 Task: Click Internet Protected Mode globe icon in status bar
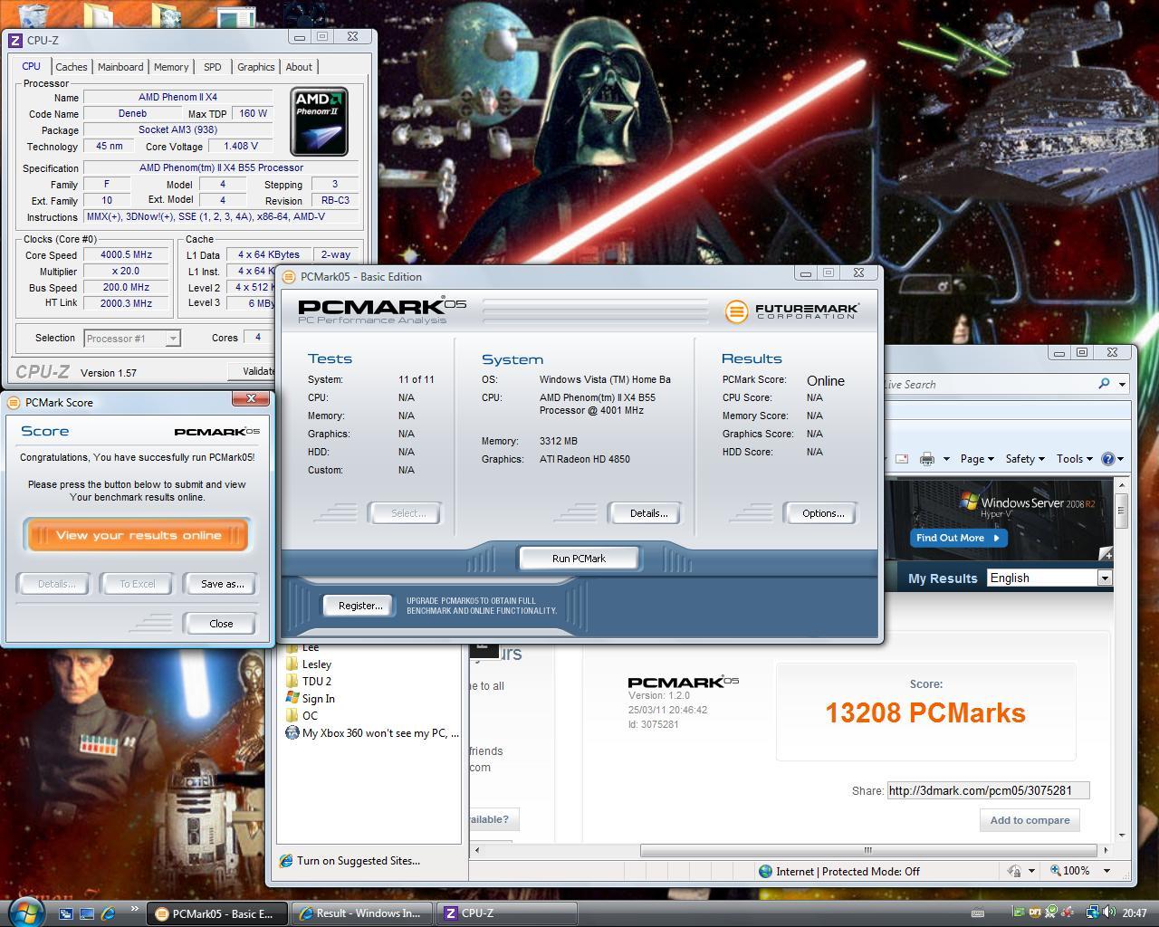[x=765, y=871]
